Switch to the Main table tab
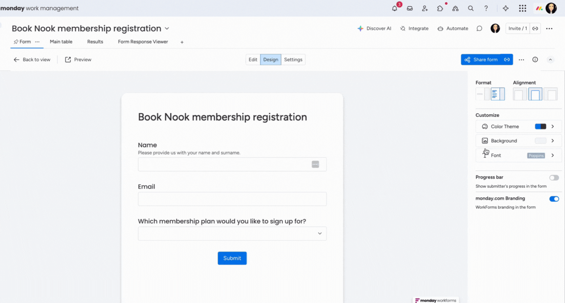Screen dimensions: 565x303 [61, 42]
